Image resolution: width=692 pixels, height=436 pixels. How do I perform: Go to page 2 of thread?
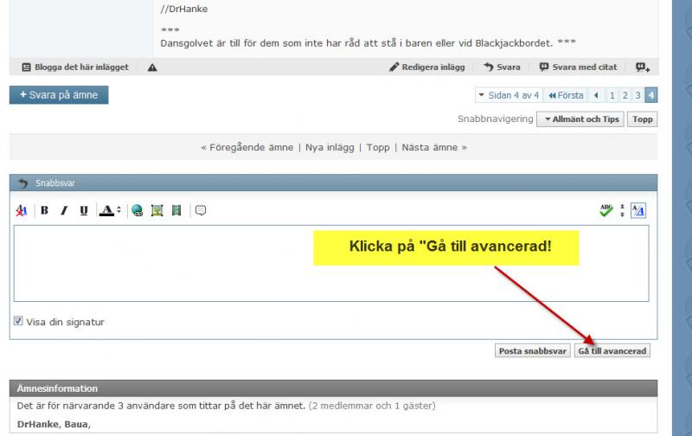pyautogui.click(x=625, y=95)
